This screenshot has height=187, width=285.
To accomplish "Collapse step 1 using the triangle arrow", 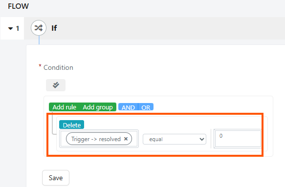I will (11, 28).
